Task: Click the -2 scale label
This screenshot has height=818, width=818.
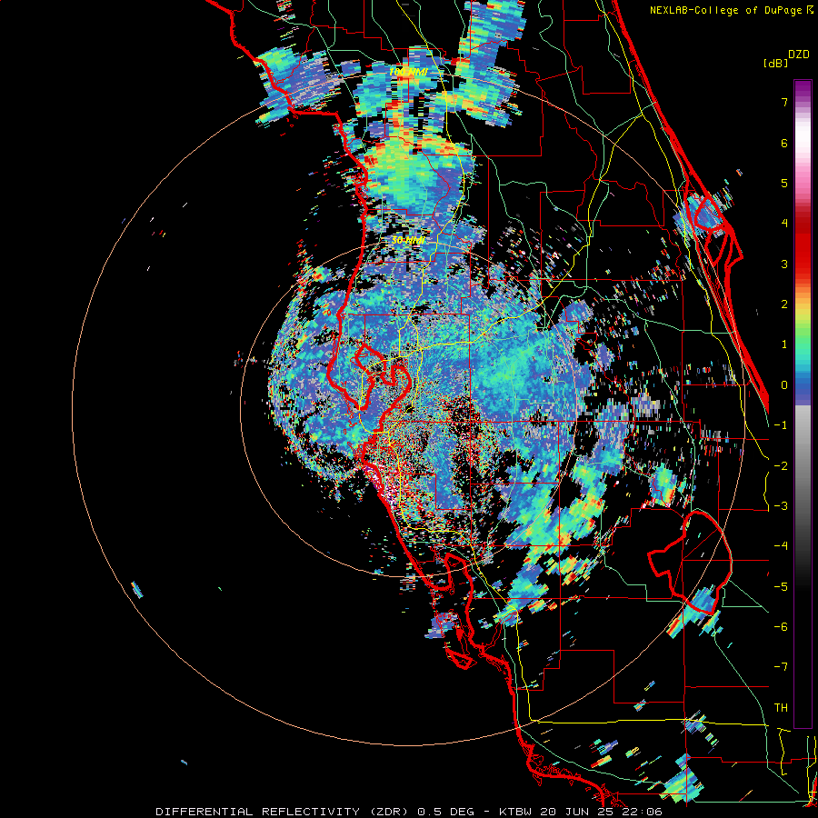Action: click(x=781, y=465)
